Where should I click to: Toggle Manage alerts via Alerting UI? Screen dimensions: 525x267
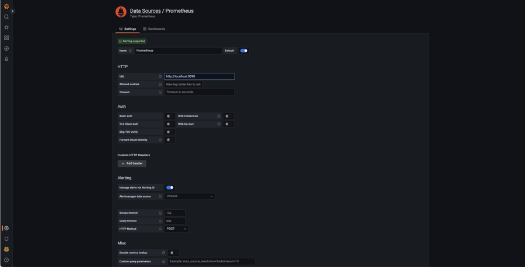pos(170,188)
